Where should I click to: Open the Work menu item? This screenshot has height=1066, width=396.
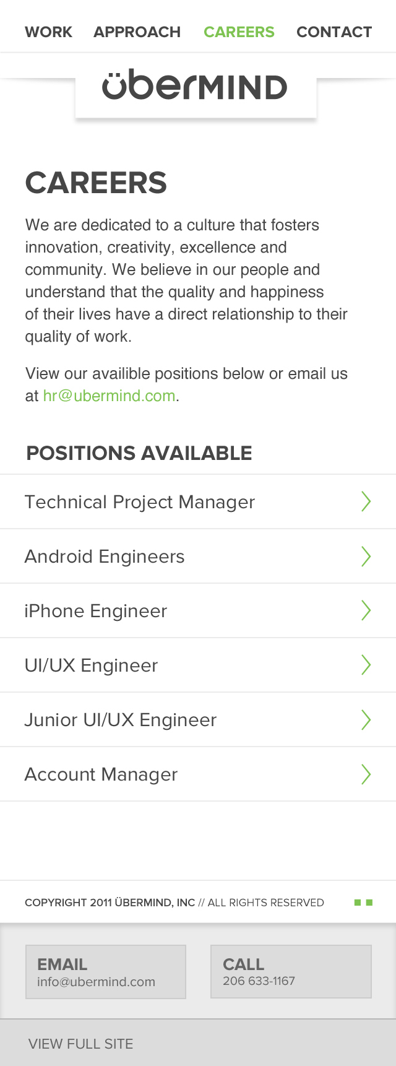click(x=48, y=32)
